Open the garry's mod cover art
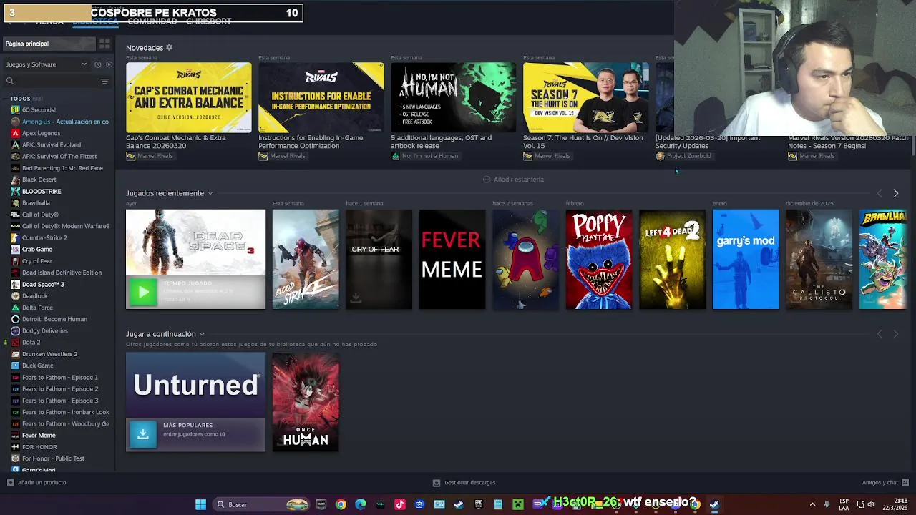This screenshot has height=515, width=916. pos(746,260)
